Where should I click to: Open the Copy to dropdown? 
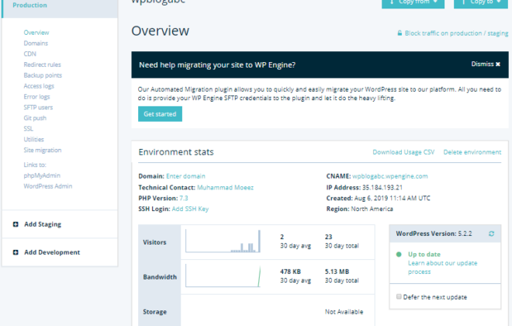[x=481, y=2]
